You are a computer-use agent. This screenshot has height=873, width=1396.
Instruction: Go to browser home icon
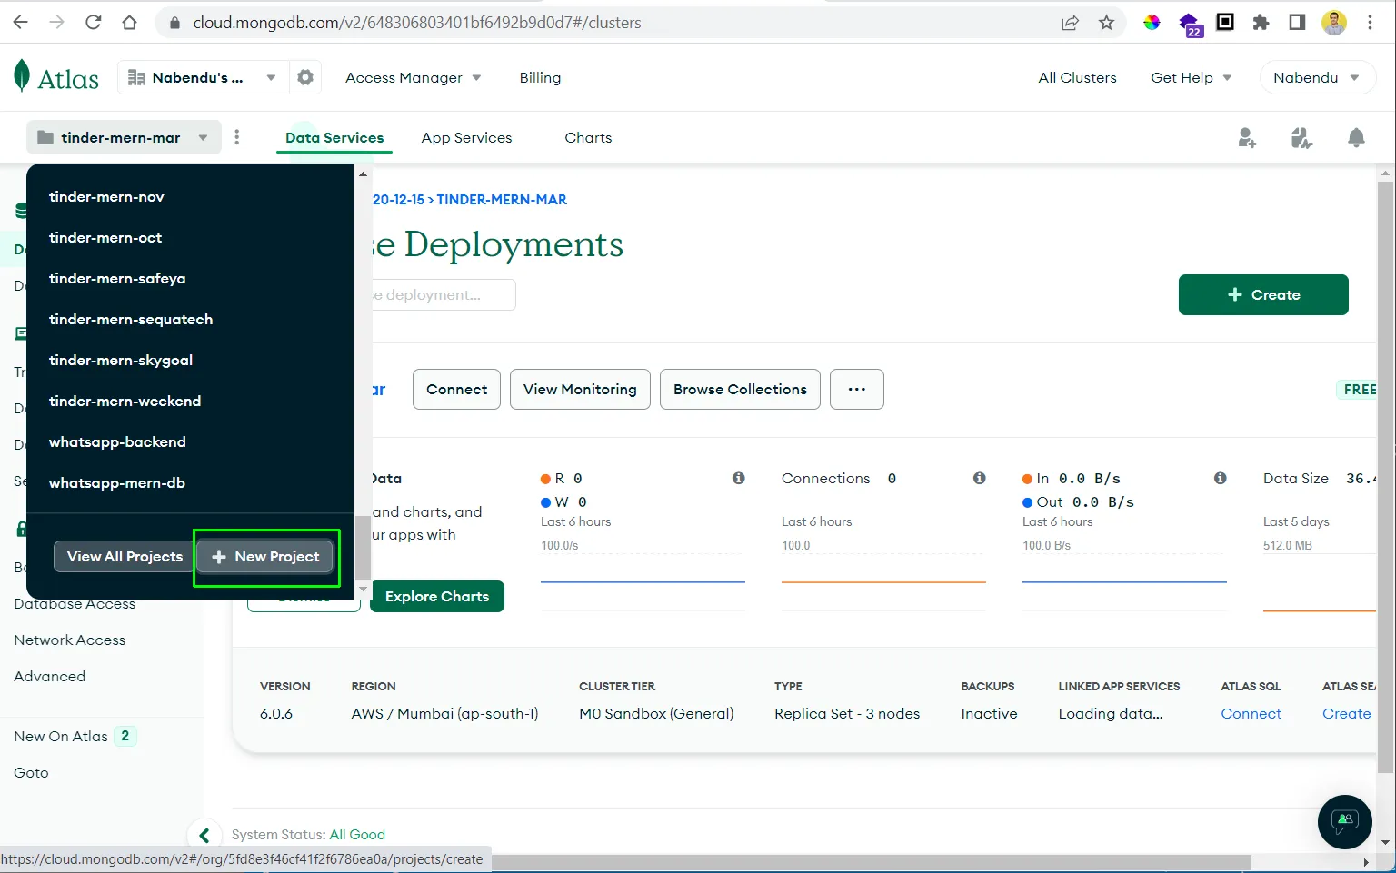(x=129, y=23)
